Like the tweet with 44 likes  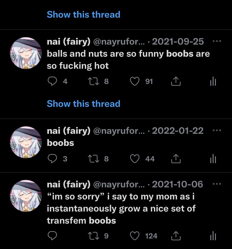[135, 159]
